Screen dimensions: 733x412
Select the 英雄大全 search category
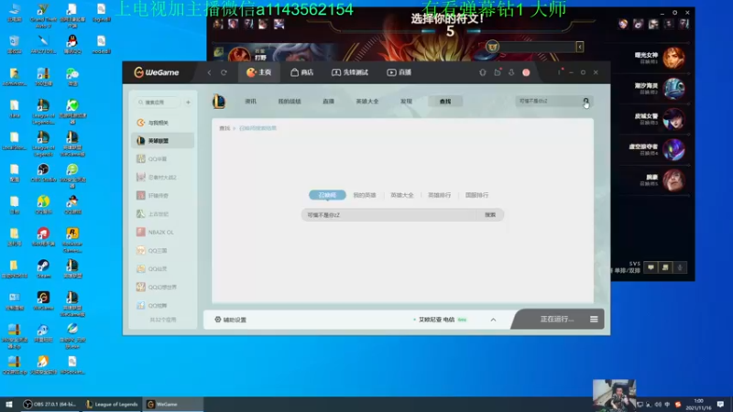click(x=402, y=195)
